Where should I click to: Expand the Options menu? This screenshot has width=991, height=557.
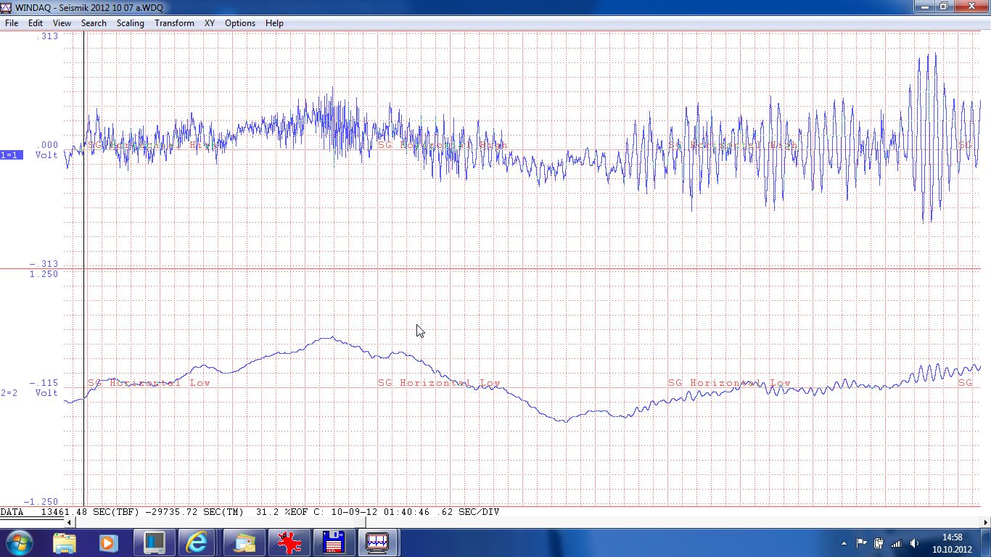tap(239, 23)
